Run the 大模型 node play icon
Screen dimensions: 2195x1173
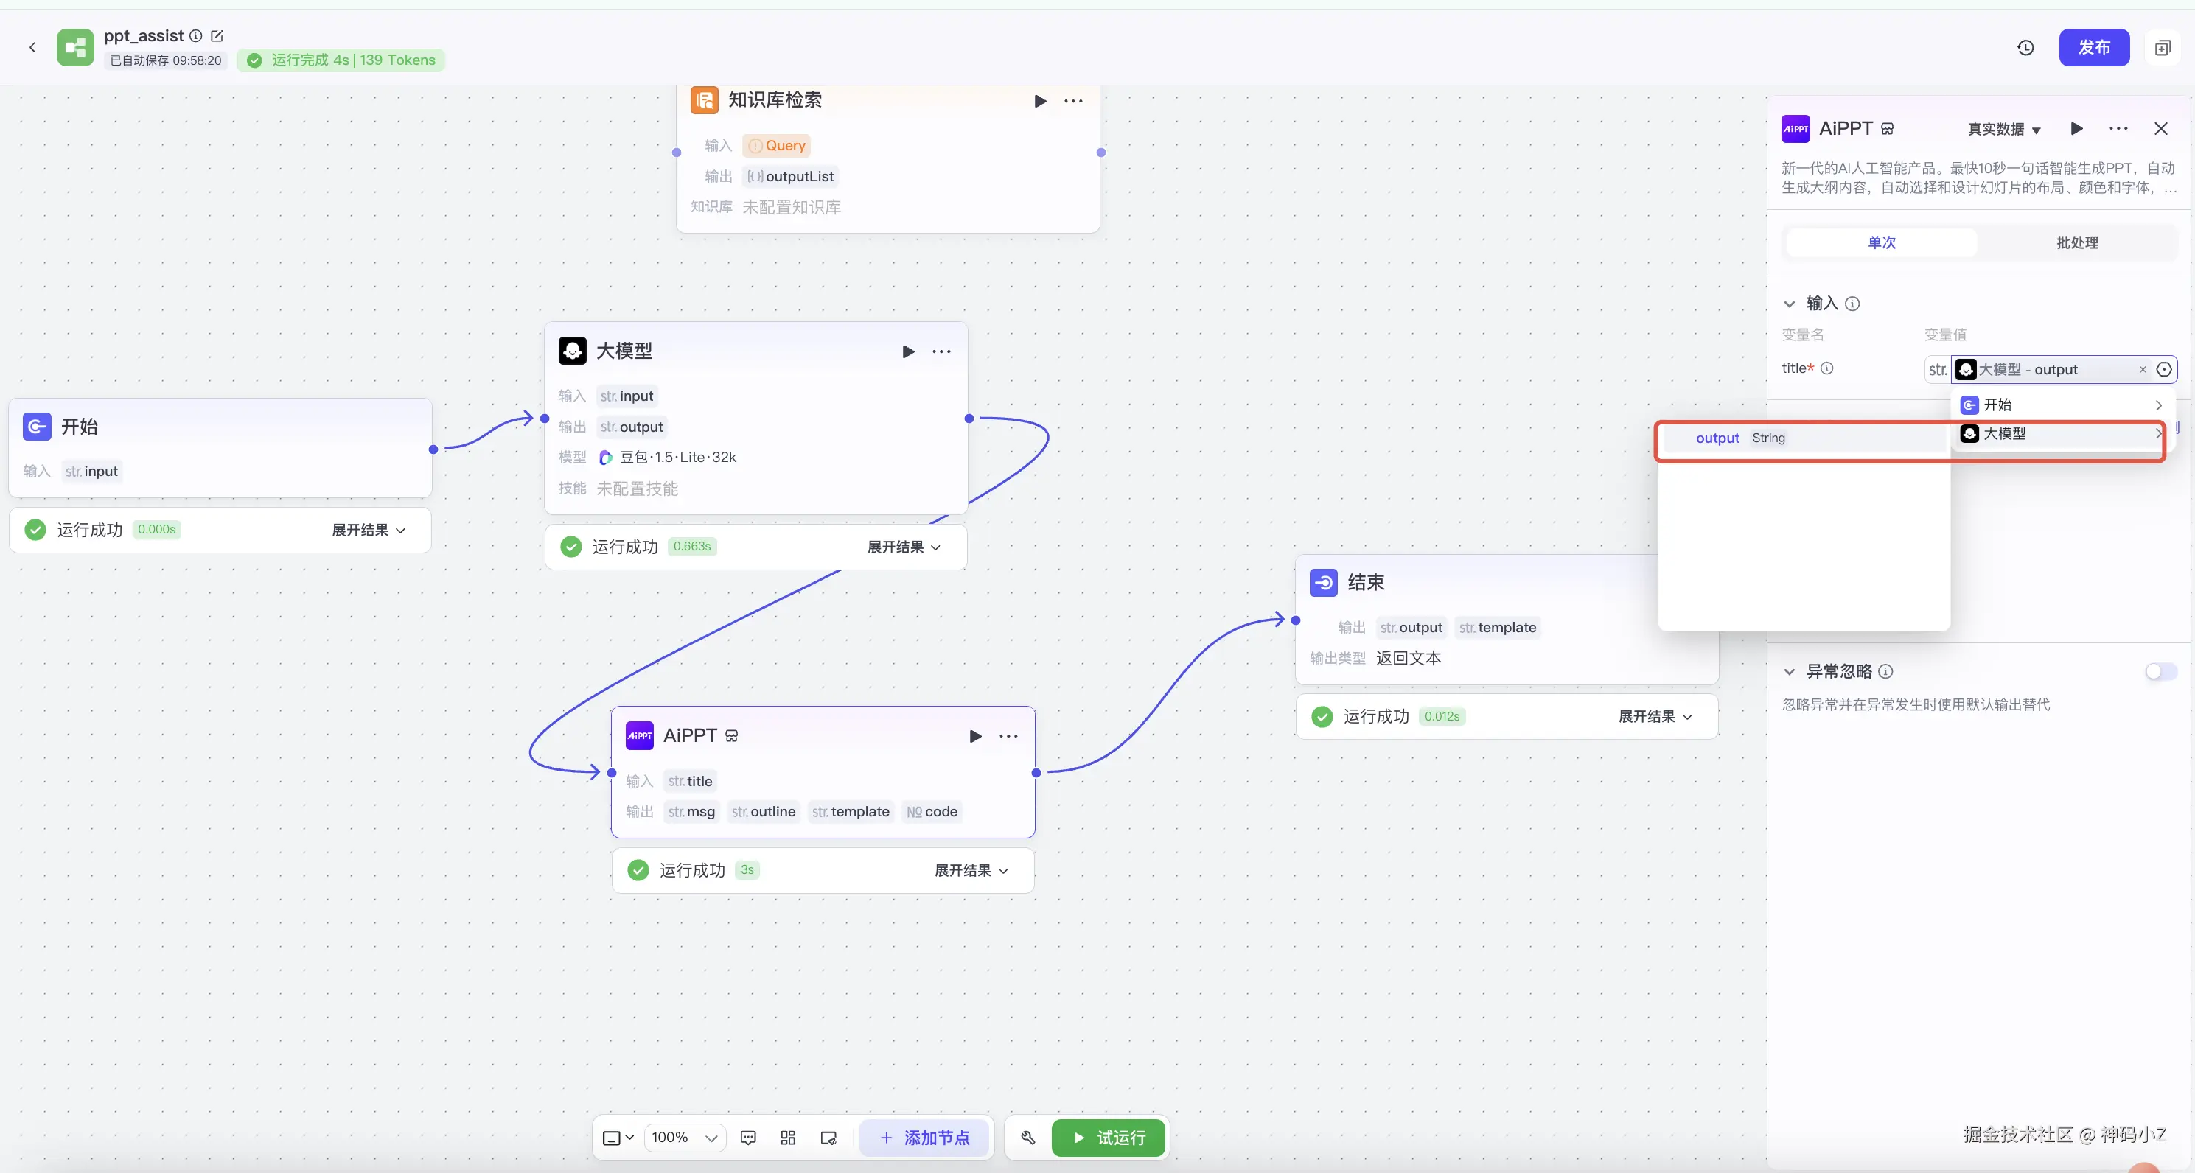[x=907, y=351]
